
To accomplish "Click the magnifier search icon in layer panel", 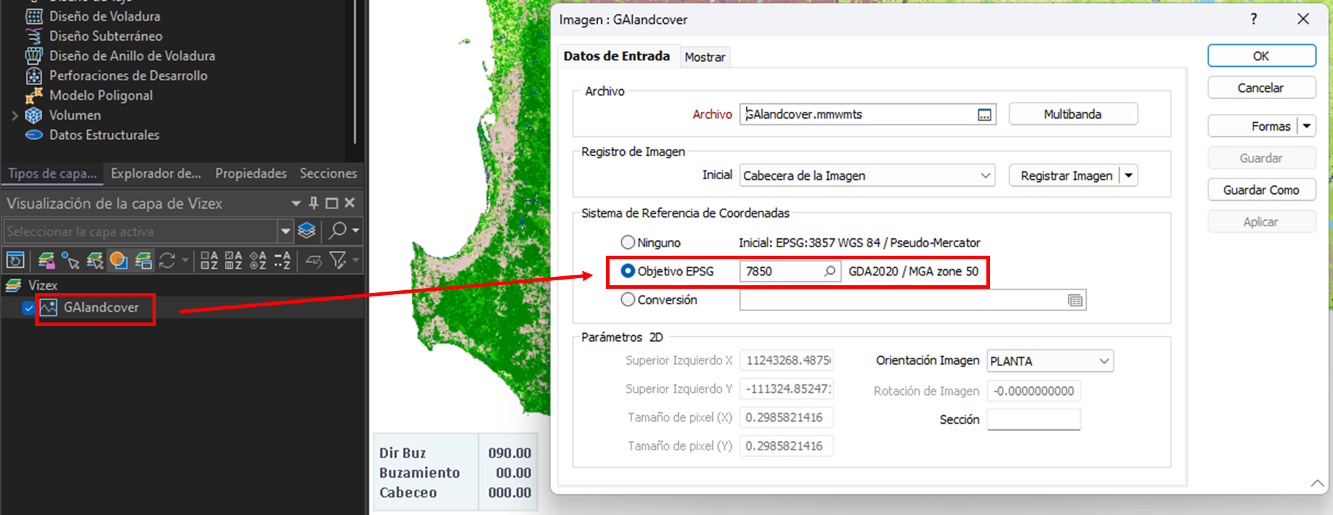I will click(338, 230).
